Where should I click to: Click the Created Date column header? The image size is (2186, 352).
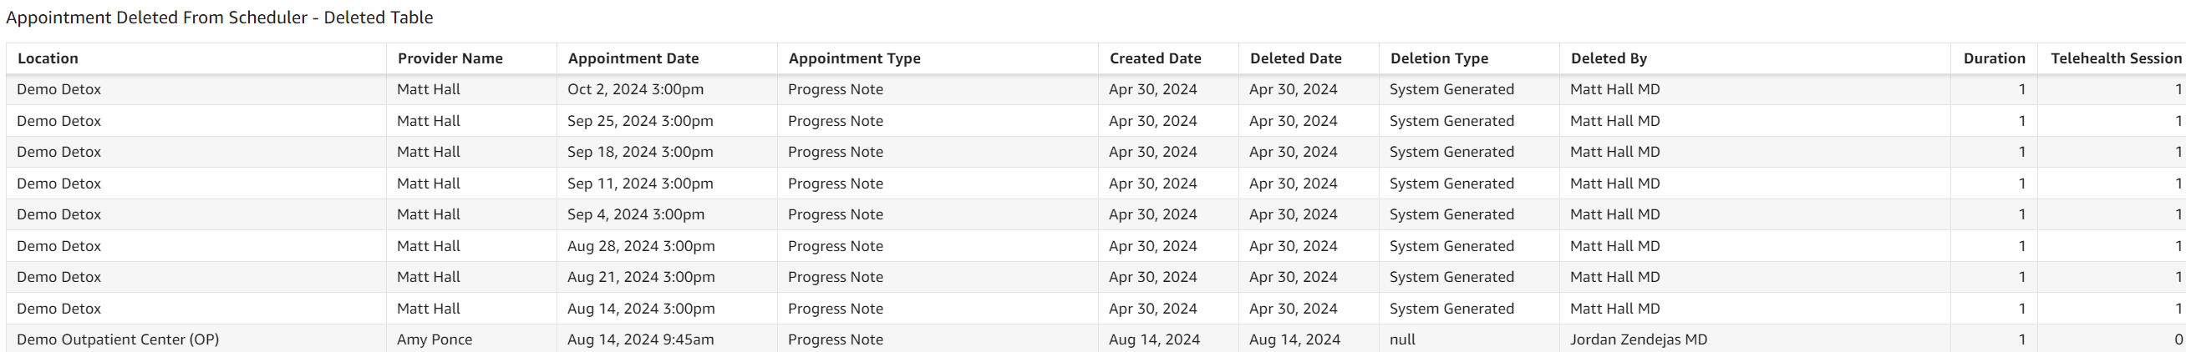pyautogui.click(x=1155, y=58)
